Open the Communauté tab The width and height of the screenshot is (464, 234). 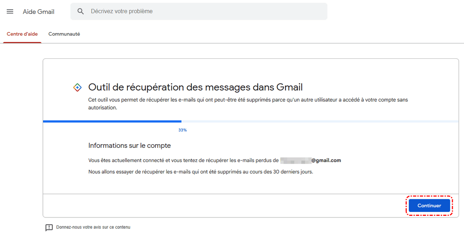click(64, 34)
